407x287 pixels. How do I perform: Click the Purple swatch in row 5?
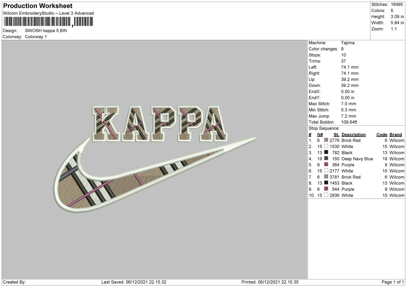326,165
